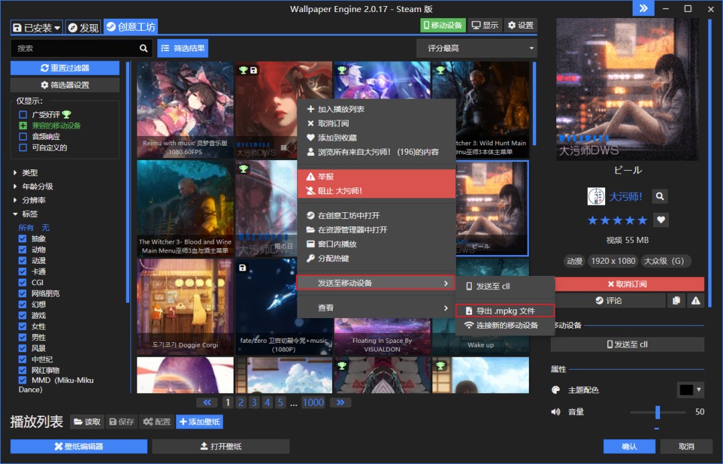Go to next page with right double-arrow

point(340,402)
